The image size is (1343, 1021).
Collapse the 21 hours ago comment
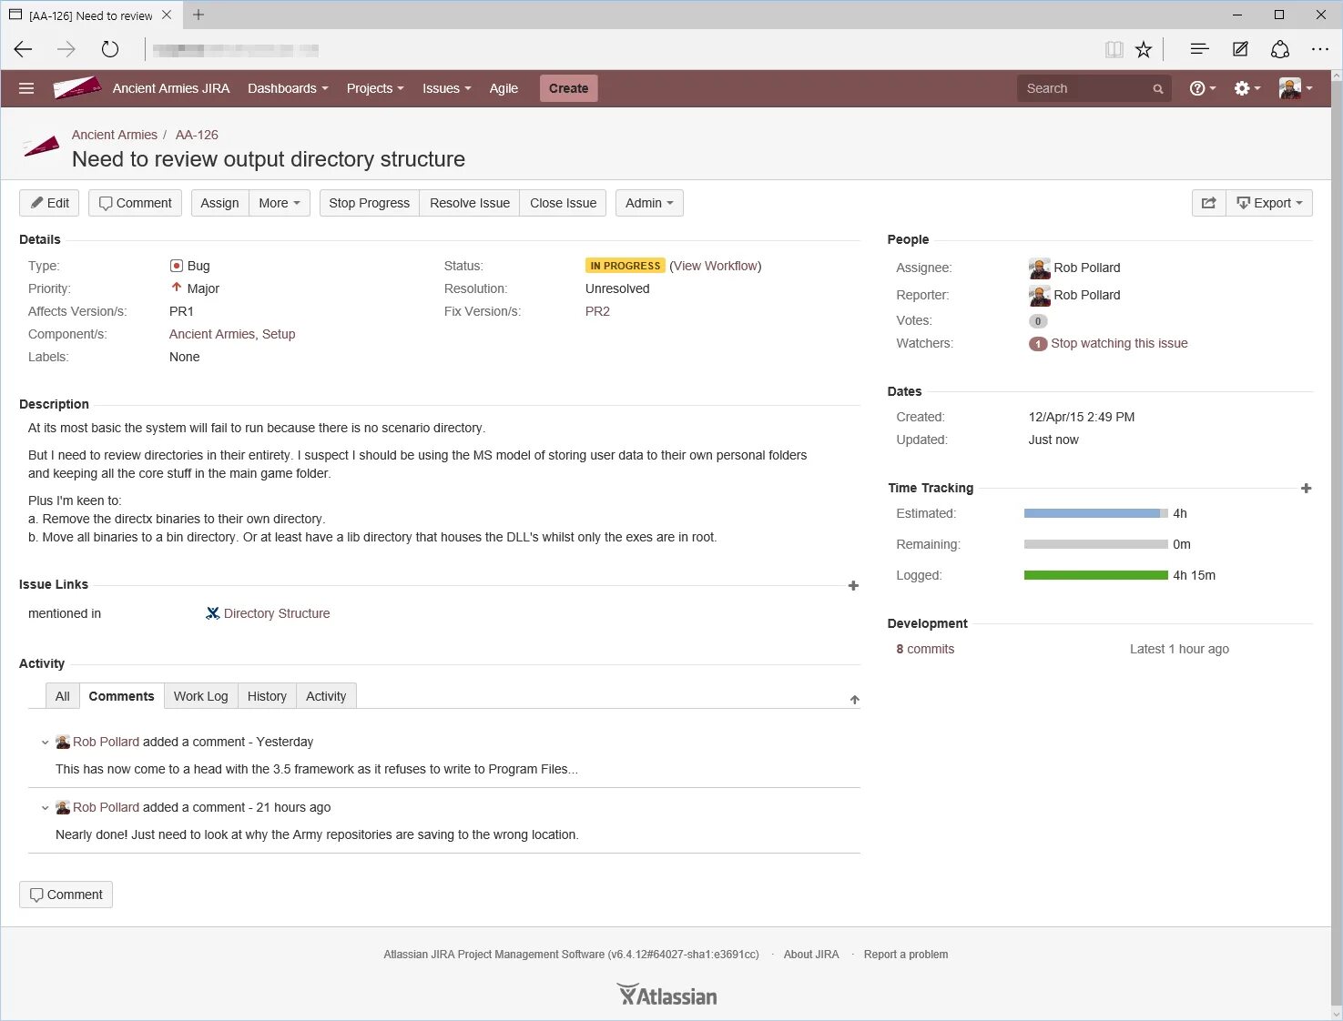click(x=45, y=808)
